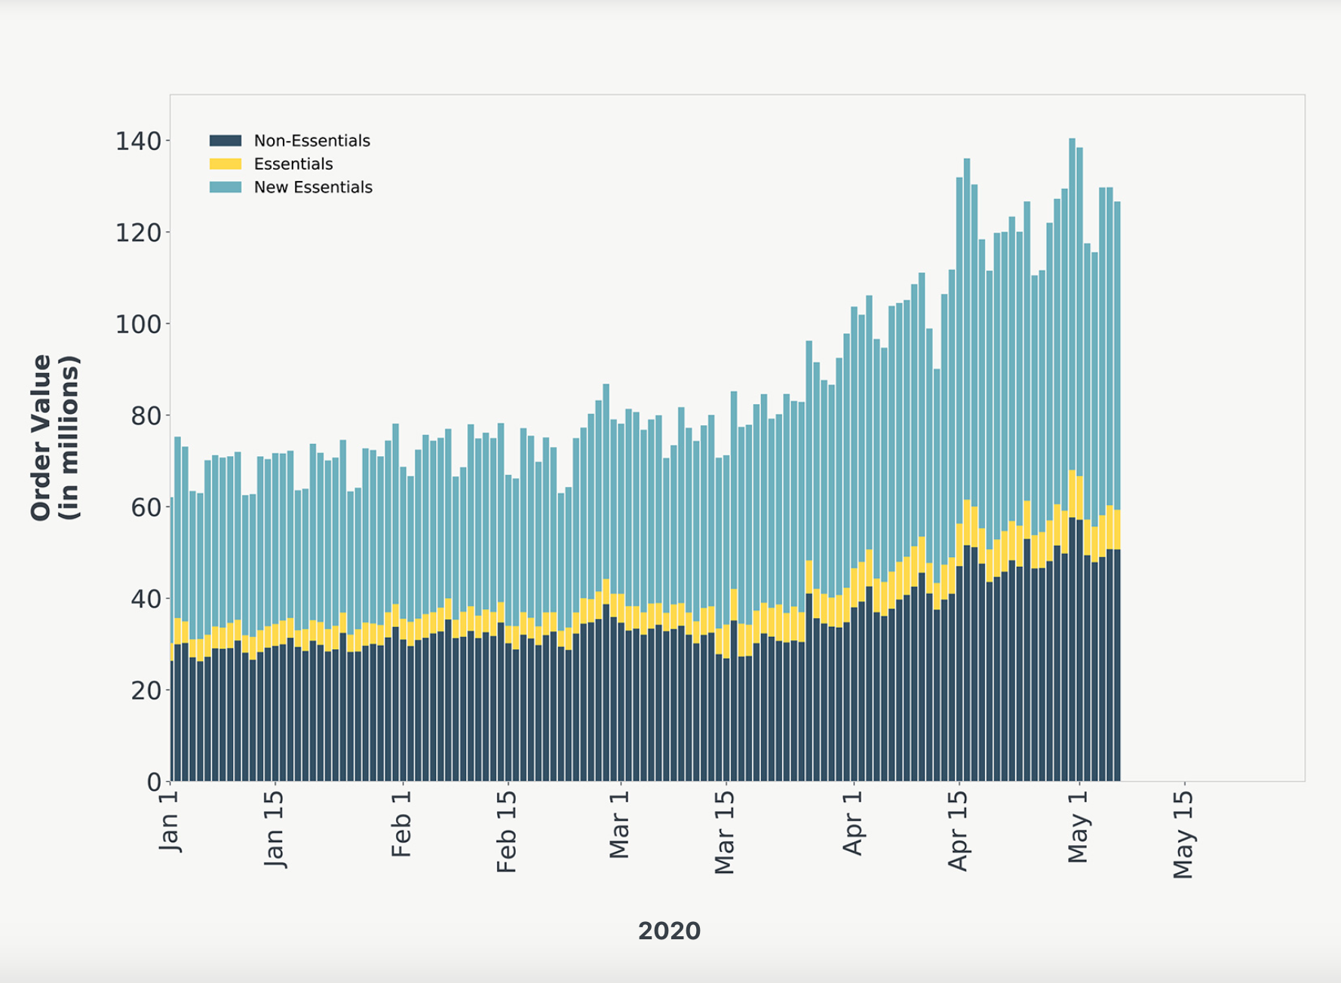This screenshot has width=1341, height=983.
Task: Click the y-axis tick label '140'
Action: [138, 141]
